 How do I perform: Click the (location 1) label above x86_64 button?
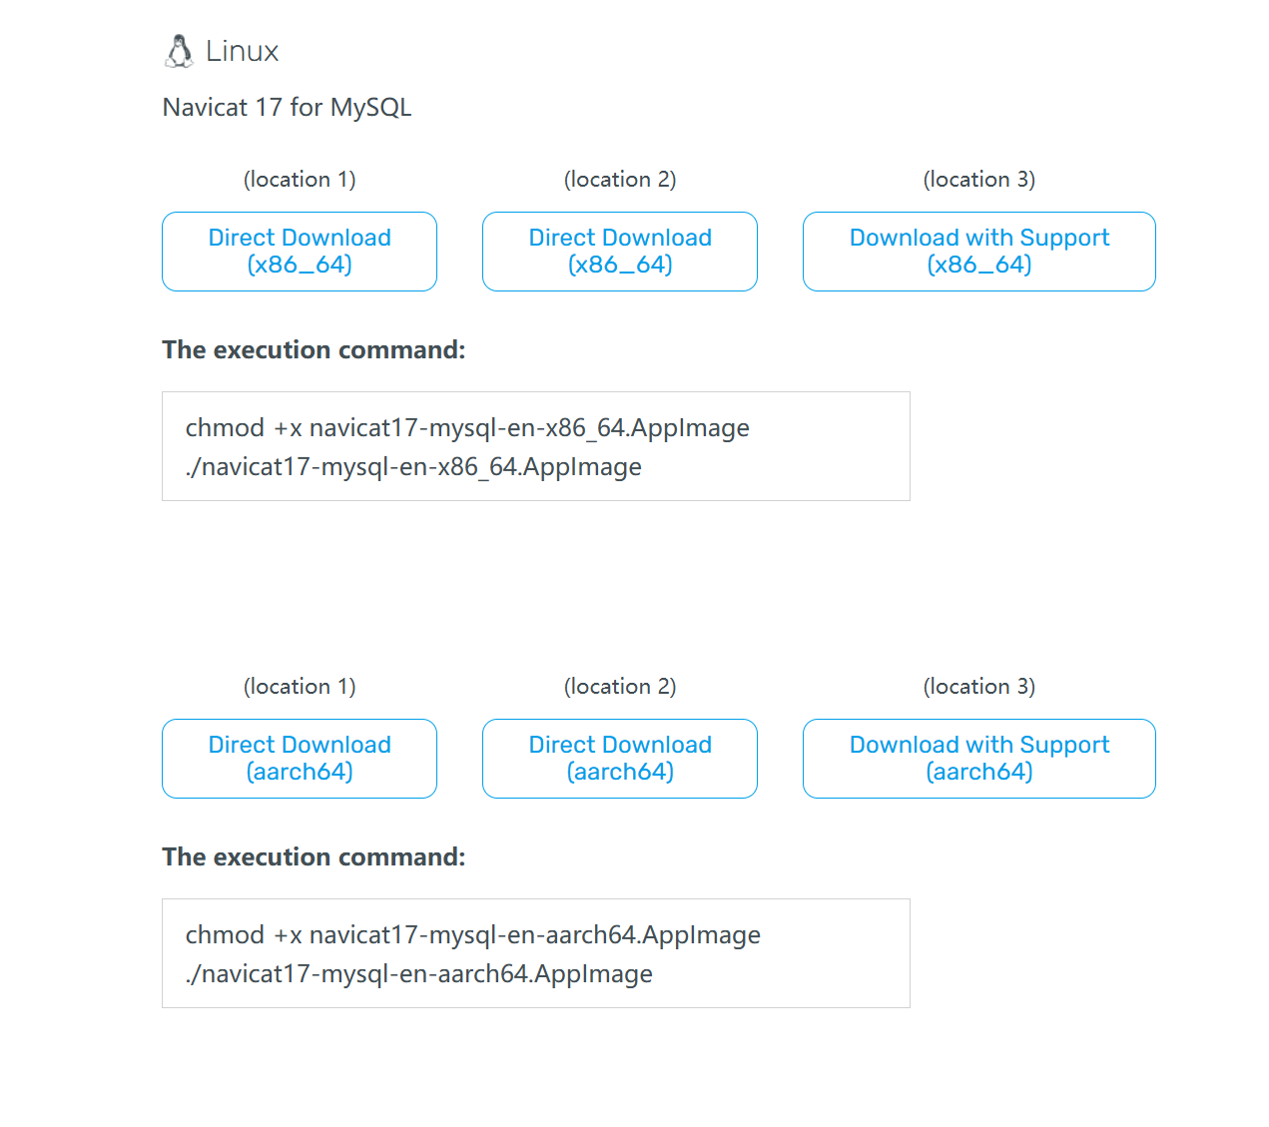click(300, 180)
